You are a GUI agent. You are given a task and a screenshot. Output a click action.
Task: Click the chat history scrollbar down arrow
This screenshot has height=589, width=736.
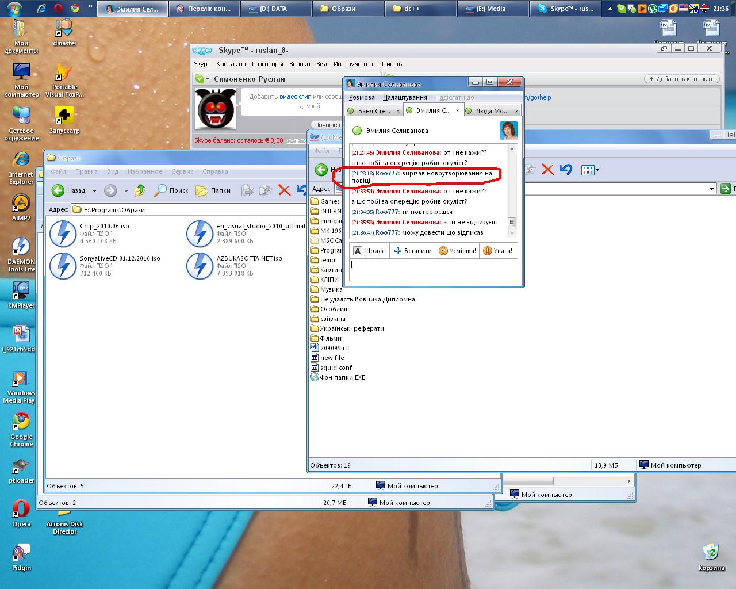[x=512, y=233]
